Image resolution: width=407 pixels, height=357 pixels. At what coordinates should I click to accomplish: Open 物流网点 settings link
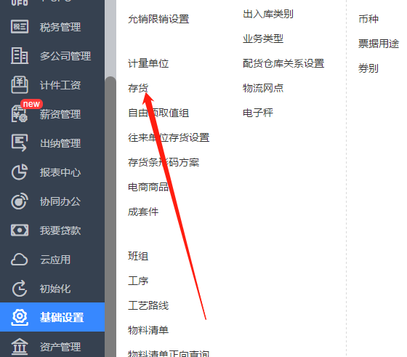pyautogui.click(x=263, y=88)
